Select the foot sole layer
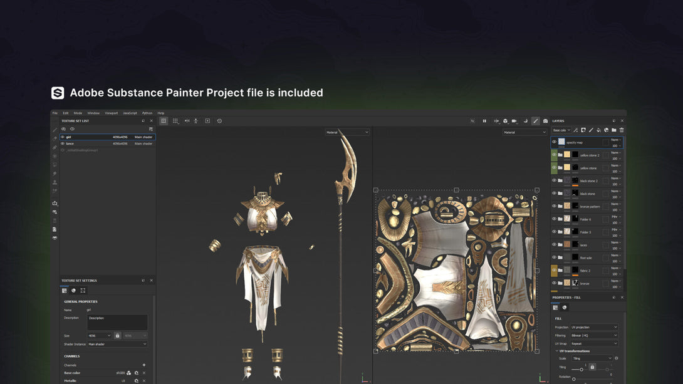683x384 pixels. pos(587,257)
